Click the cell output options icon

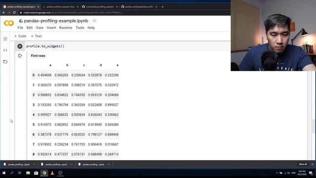pyautogui.click(x=20, y=56)
